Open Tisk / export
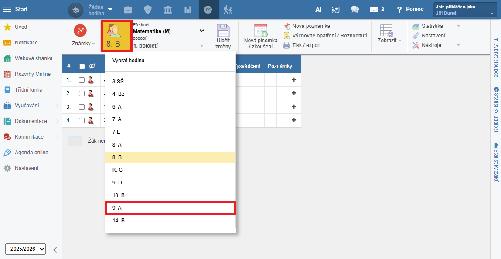The height and width of the screenshot is (259, 501). (306, 45)
